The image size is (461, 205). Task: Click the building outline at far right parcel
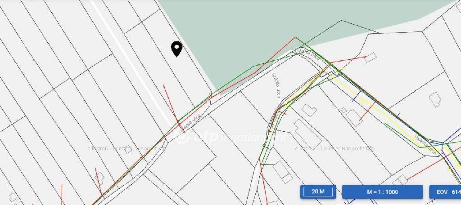(x=435, y=99)
